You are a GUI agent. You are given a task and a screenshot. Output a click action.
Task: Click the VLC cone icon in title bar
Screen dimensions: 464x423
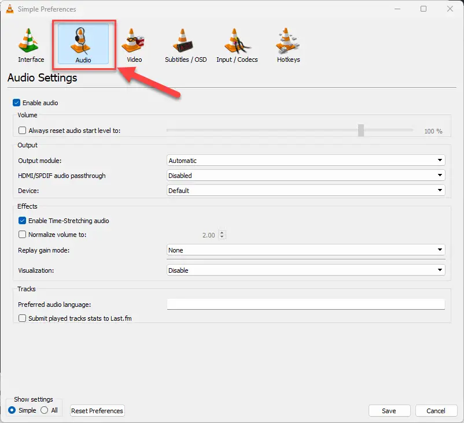(9, 9)
